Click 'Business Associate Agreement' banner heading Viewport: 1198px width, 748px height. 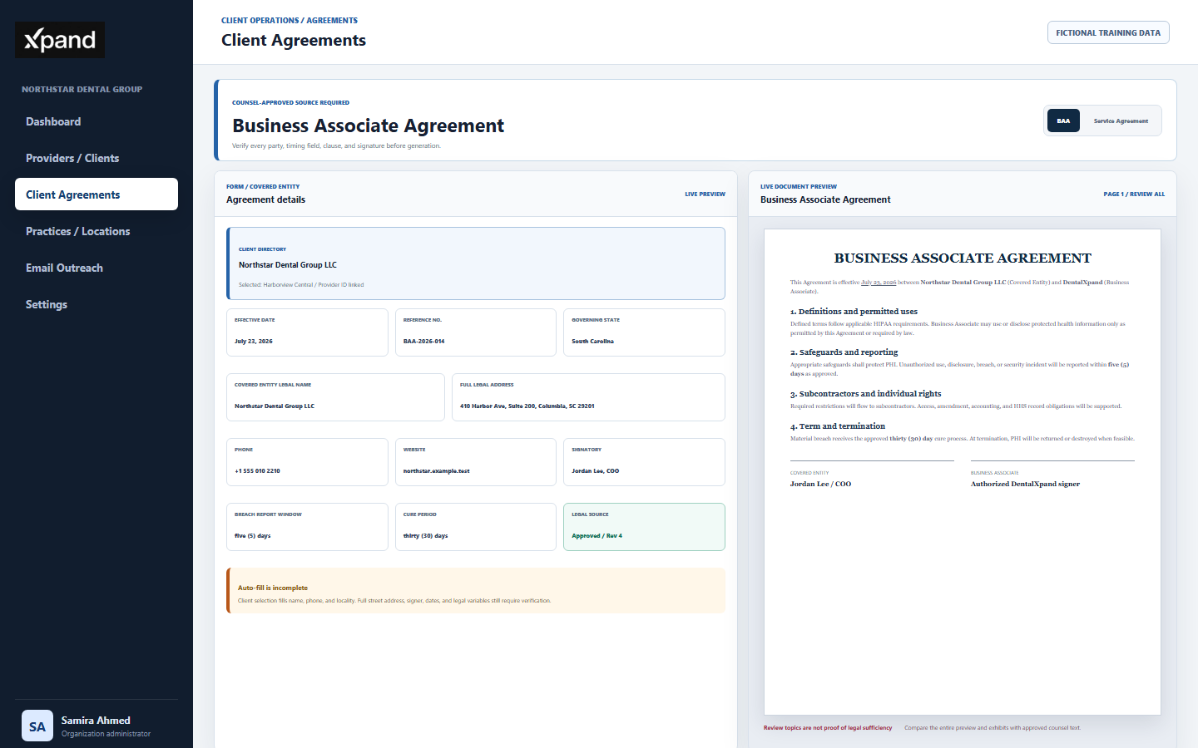click(368, 125)
